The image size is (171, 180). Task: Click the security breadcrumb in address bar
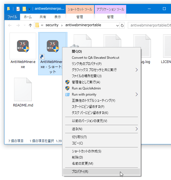[52, 25]
